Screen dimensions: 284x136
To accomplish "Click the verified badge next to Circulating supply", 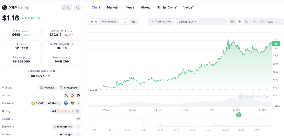I will pyautogui.click(x=54, y=71).
